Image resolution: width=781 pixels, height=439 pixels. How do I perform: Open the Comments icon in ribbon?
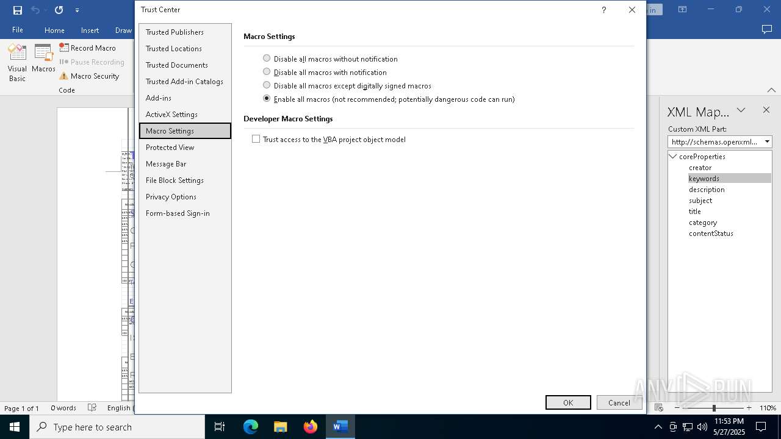click(767, 30)
